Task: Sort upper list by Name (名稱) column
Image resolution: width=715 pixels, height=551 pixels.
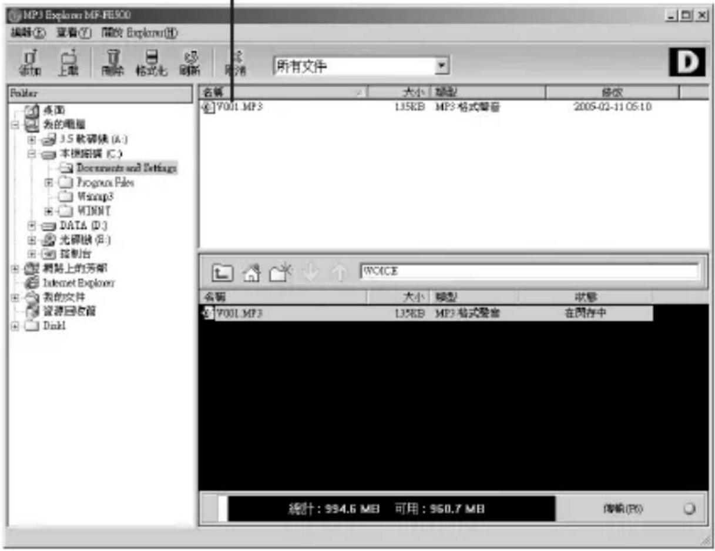Action: click(x=284, y=92)
